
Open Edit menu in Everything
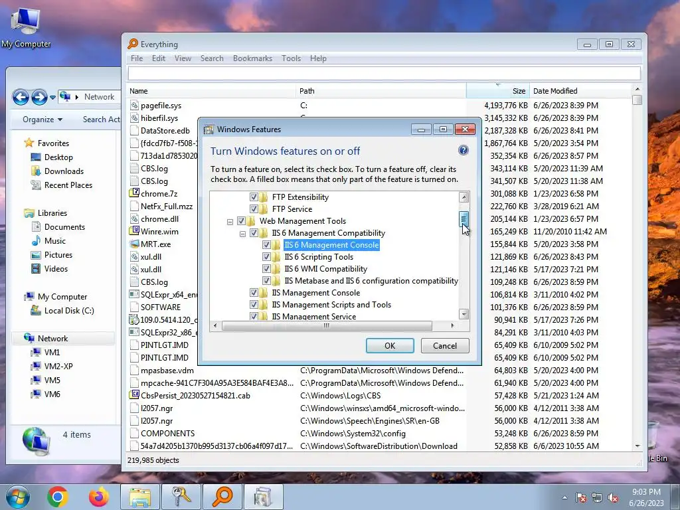158,58
